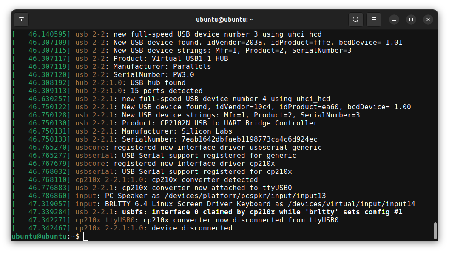Click the command prompt cursor block
This screenshot has height=253, width=449.
coord(86,236)
